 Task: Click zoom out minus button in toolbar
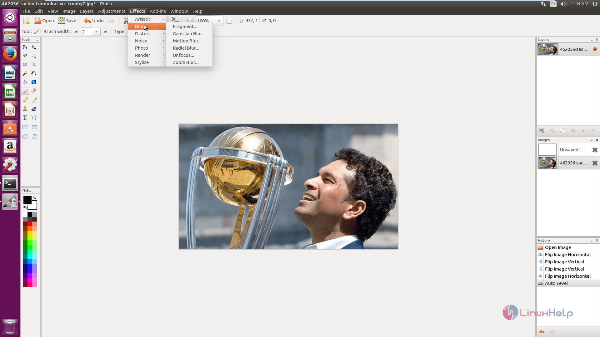click(190, 21)
